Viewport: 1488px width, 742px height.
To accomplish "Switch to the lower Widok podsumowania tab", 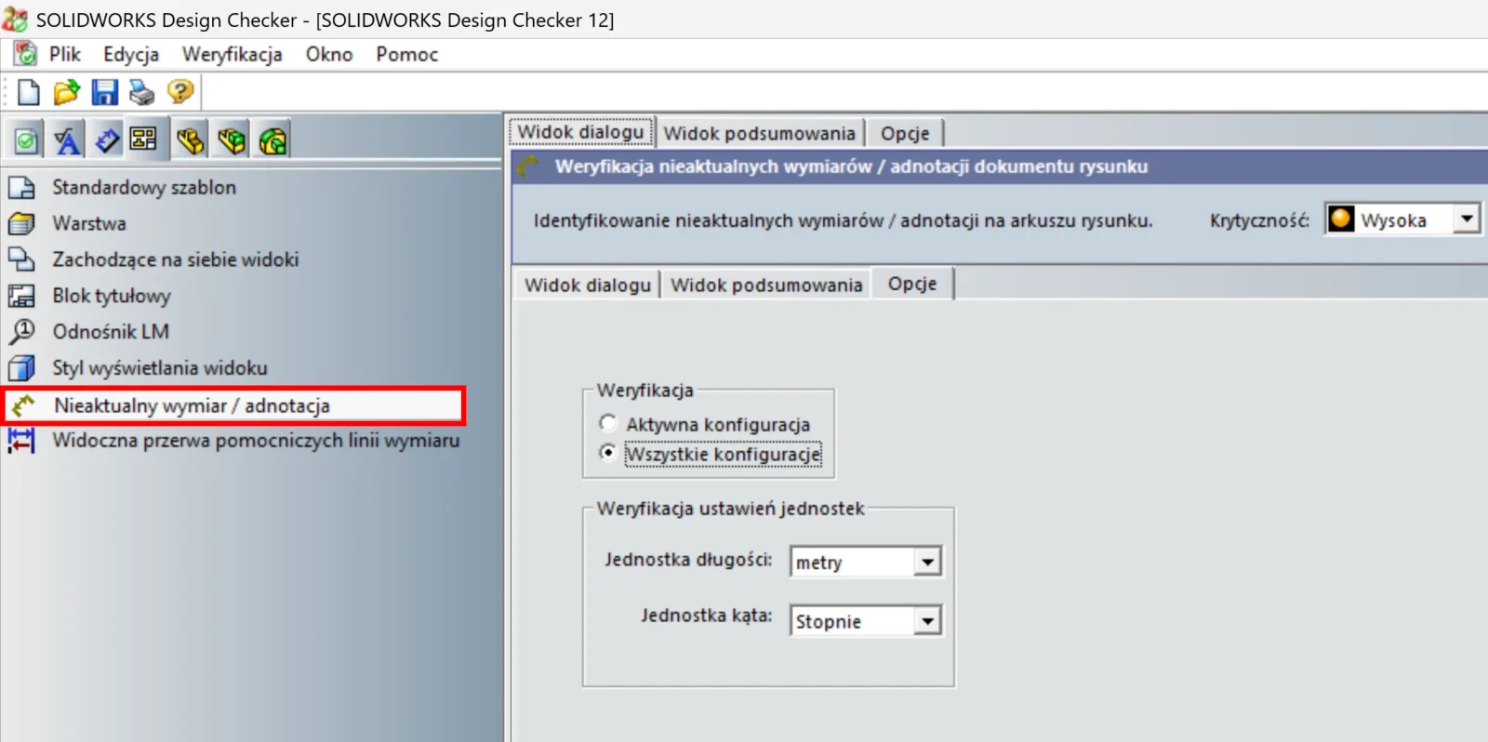I will coord(766,285).
